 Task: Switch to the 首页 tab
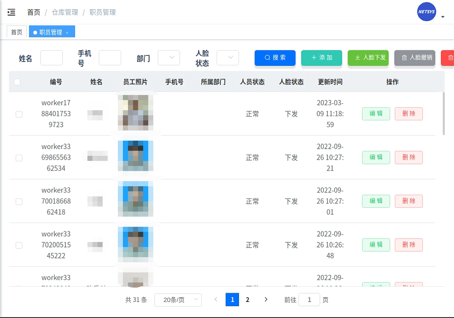tap(16, 32)
